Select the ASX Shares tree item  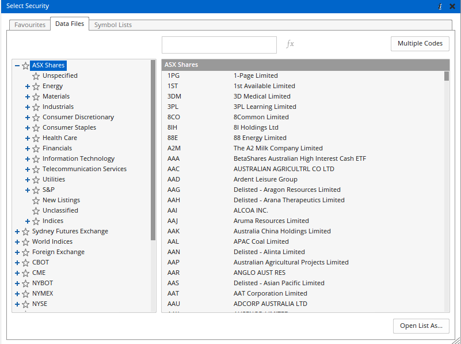pyautogui.click(x=48, y=65)
